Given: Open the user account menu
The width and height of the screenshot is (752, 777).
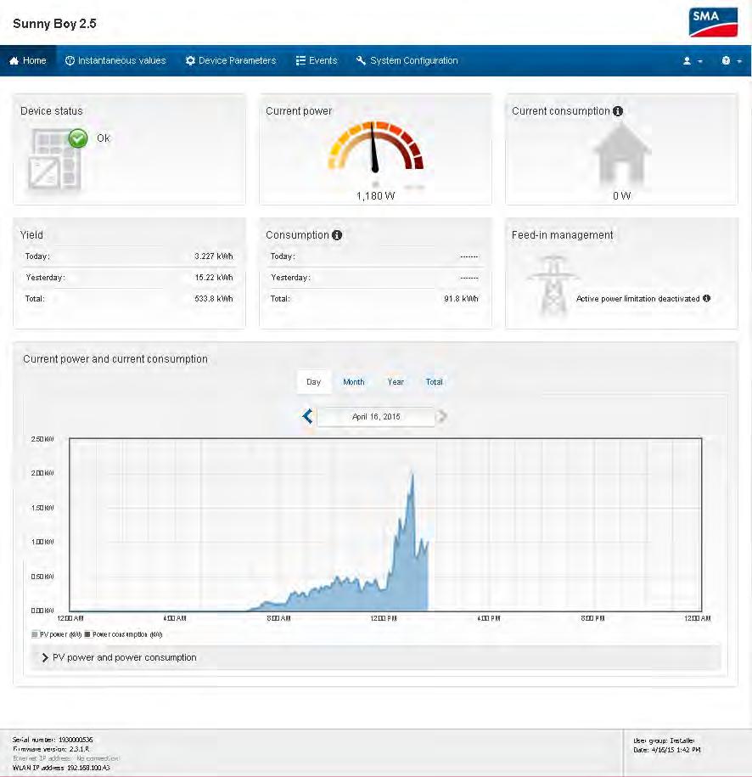Looking at the screenshot, I should pyautogui.click(x=693, y=61).
